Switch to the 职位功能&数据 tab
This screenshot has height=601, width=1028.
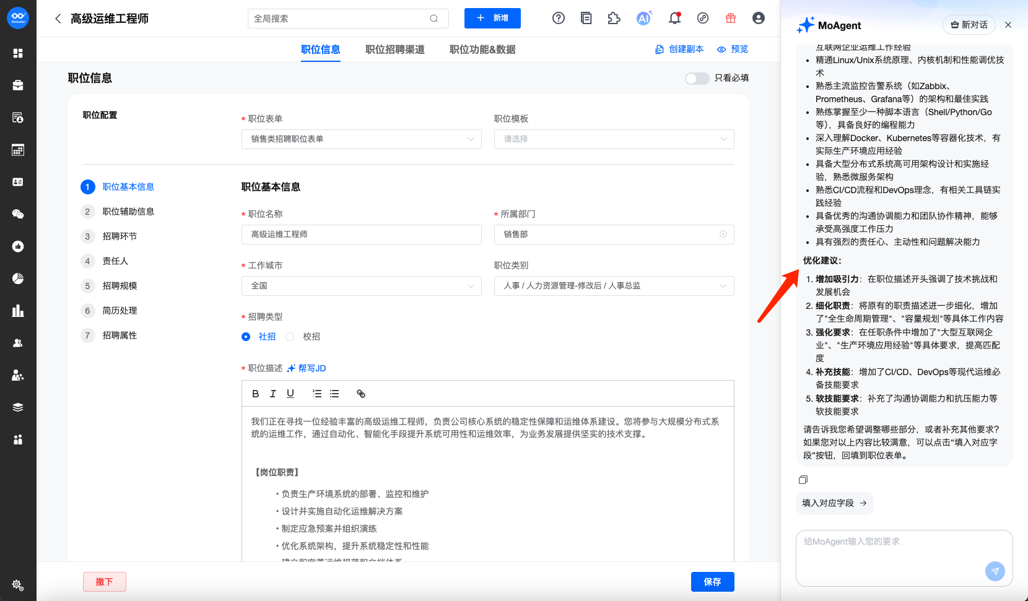tap(482, 50)
